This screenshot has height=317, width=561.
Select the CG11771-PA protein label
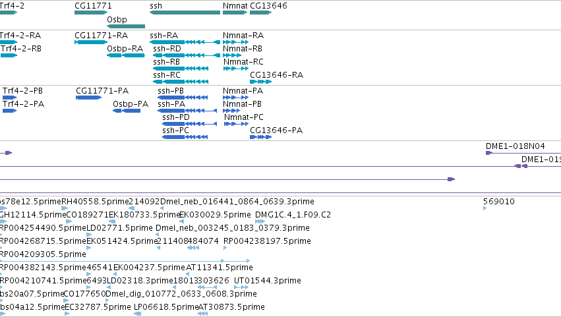[102, 91]
